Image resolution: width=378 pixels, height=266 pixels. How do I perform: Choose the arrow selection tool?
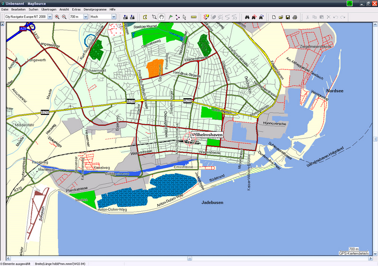click(x=184, y=17)
